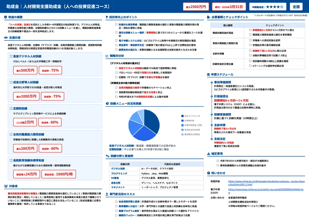The image size is (309, 218).
Task: Select the マネジメント table row label
Action: pos(118,187)
